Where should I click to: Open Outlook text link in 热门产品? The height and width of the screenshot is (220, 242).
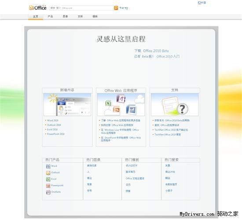[x=55, y=172]
